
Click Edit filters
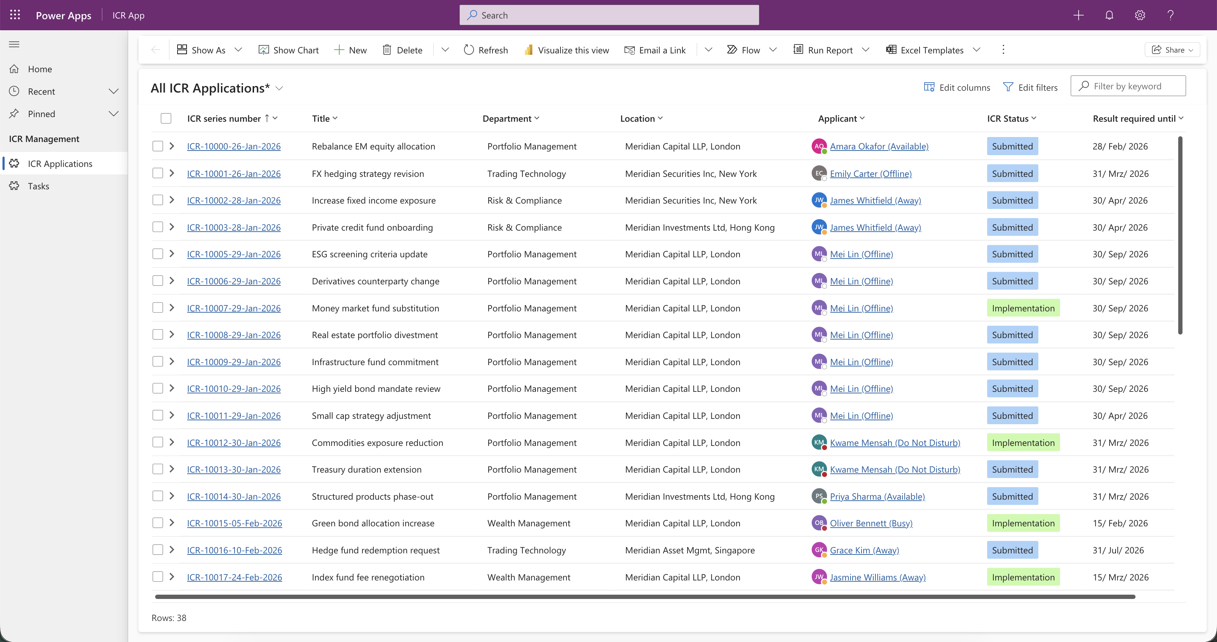(x=1030, y=87)
